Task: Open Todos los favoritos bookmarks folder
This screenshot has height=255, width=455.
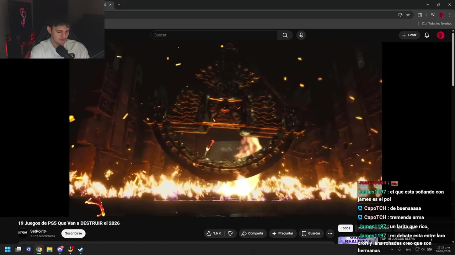Action: (x=437, y=24)
